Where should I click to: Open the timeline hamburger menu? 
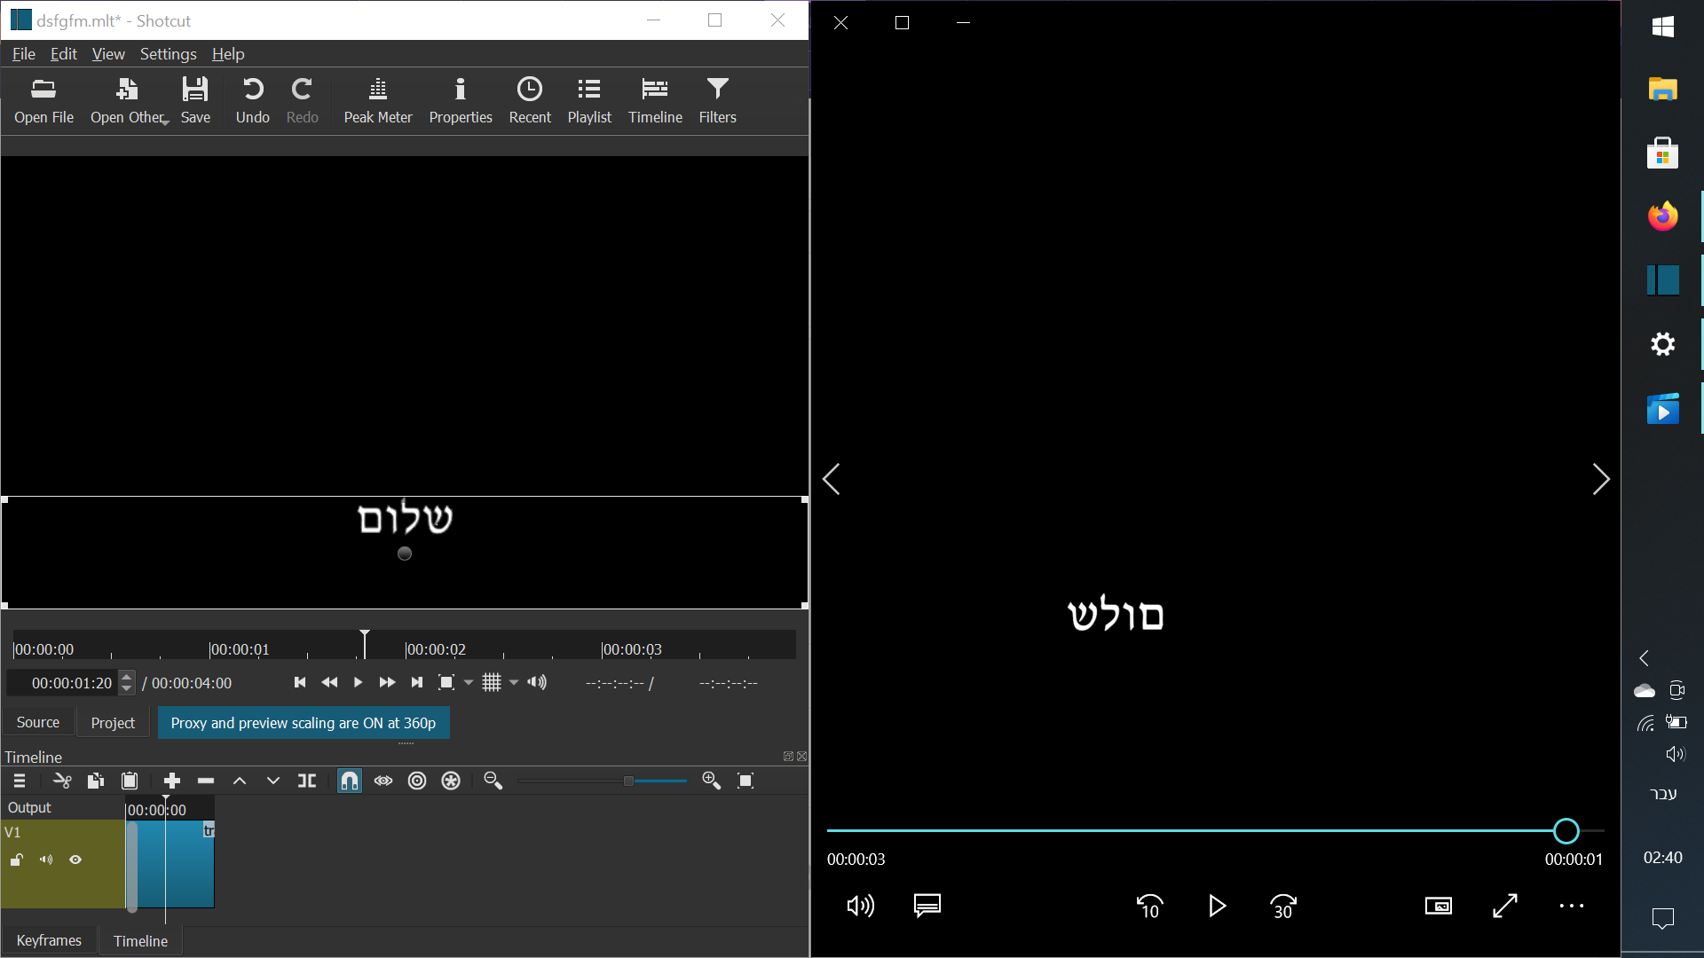[18, 781]
